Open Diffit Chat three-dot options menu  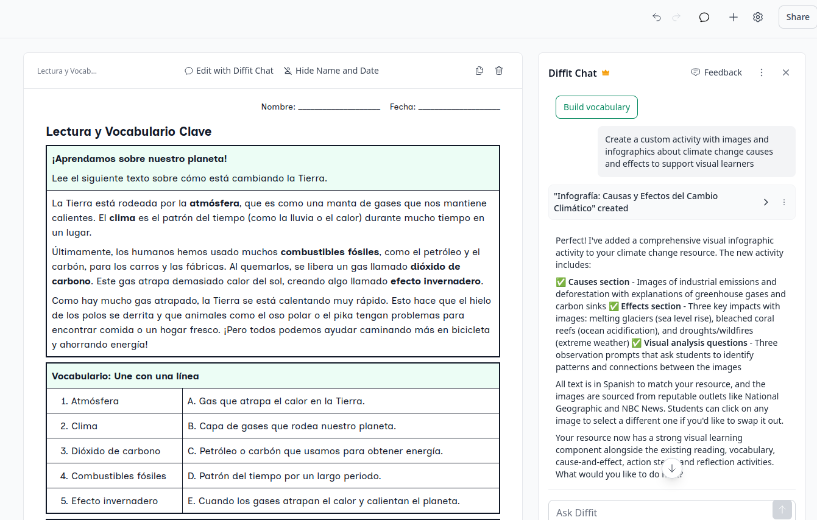pos(762,72)
